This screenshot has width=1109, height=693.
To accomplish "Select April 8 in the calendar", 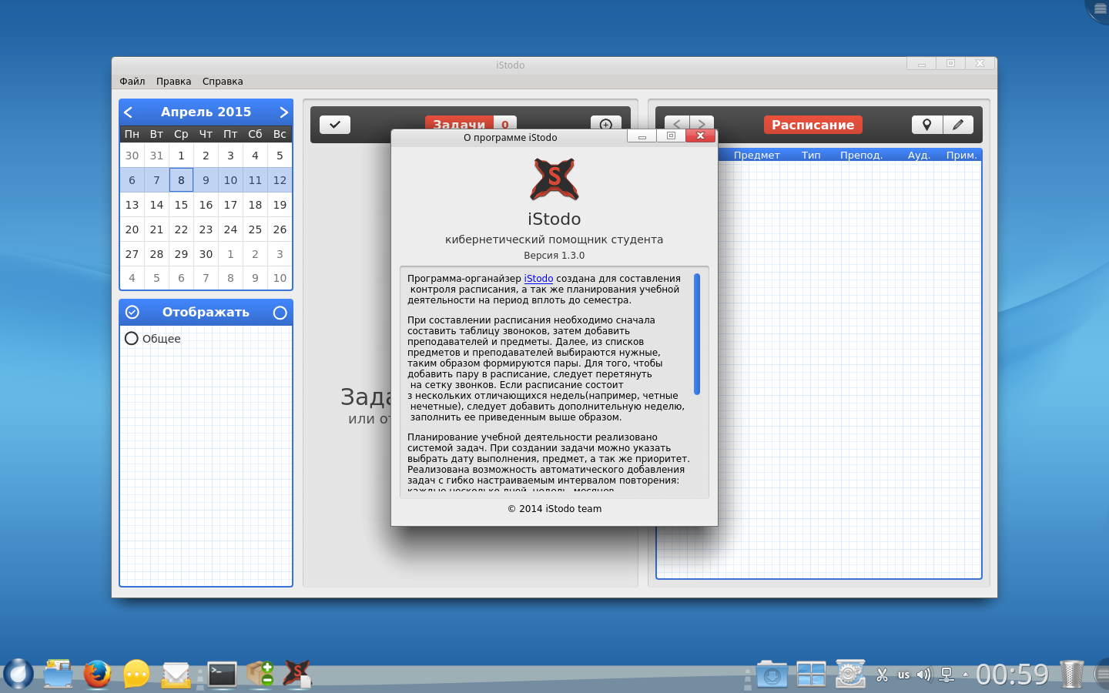I will (181, 180).
